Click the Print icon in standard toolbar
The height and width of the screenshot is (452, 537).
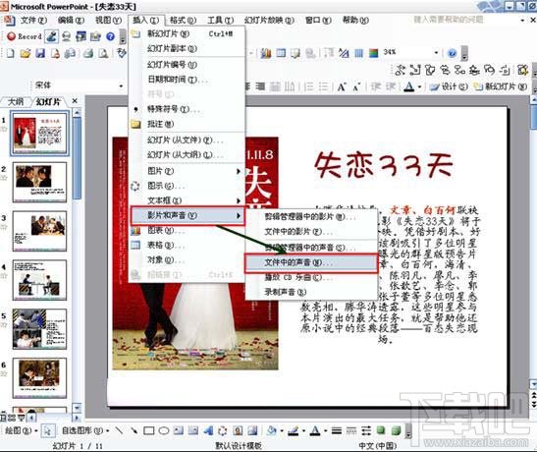88,53
